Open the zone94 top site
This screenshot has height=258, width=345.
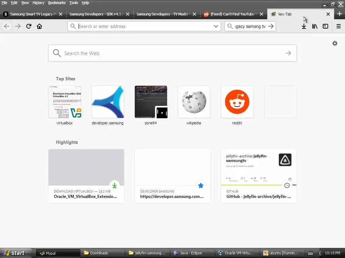151,105
